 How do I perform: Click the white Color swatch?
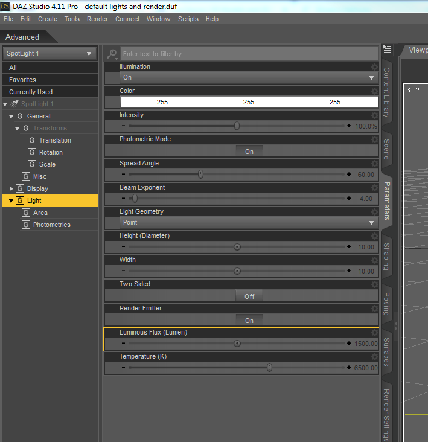(x=249, y=102)
